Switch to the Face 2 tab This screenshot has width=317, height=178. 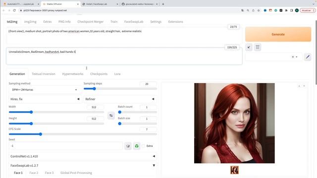34,173
